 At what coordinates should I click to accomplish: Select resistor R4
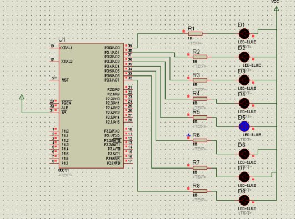pyautogui.click(x=200, y=99)
